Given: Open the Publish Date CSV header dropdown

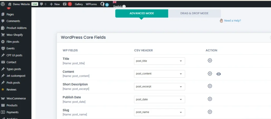Looking at the screenshot, I should click(160, 99).
